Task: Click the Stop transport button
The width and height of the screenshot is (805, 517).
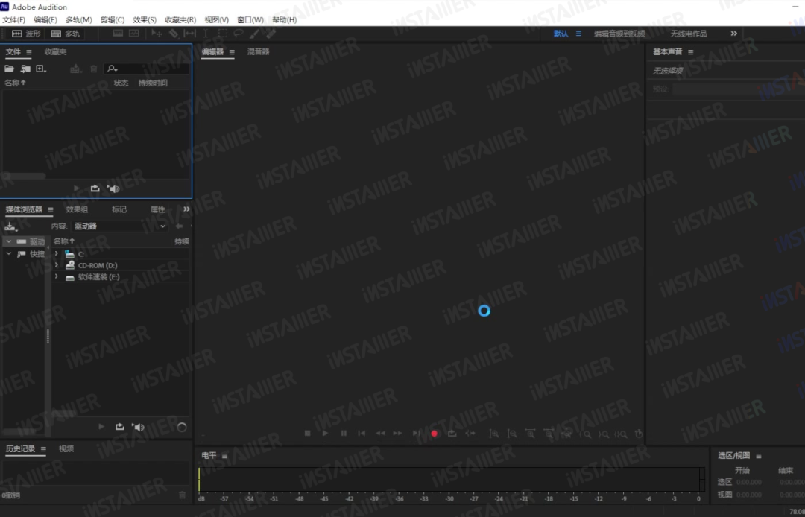Action: coord(308,434)
